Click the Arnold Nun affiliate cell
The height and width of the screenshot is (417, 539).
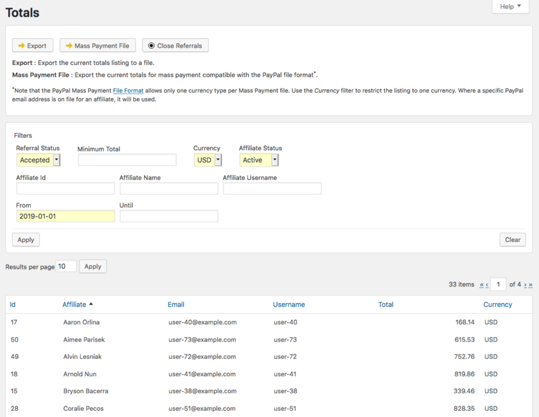(80, 374)
